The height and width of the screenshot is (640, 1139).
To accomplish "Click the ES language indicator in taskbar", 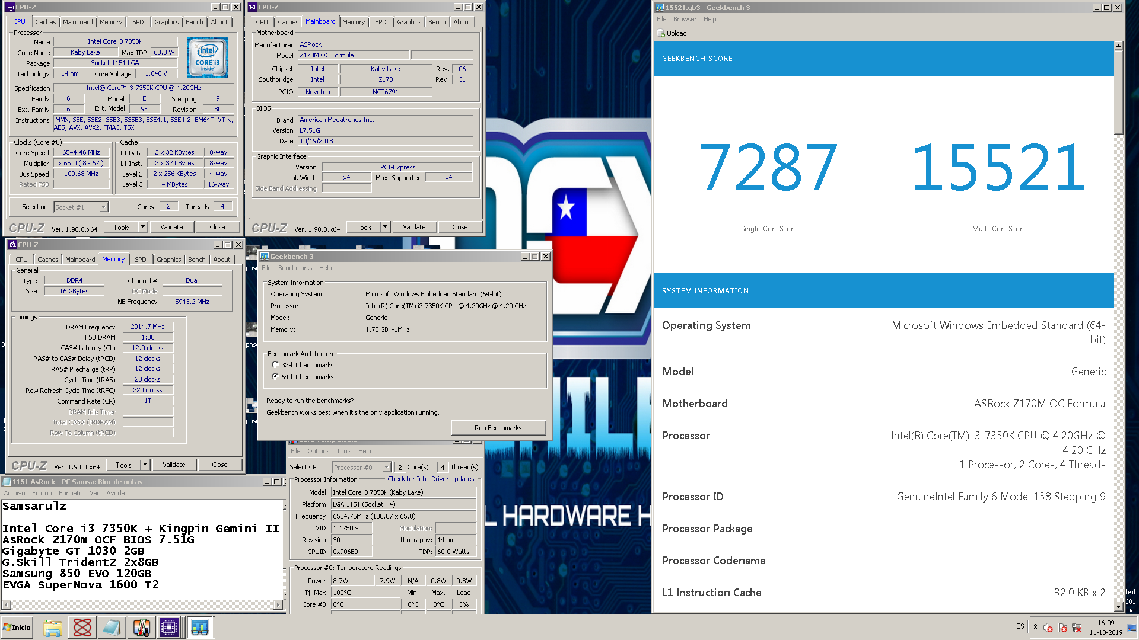I will [x=1020, y=626].
